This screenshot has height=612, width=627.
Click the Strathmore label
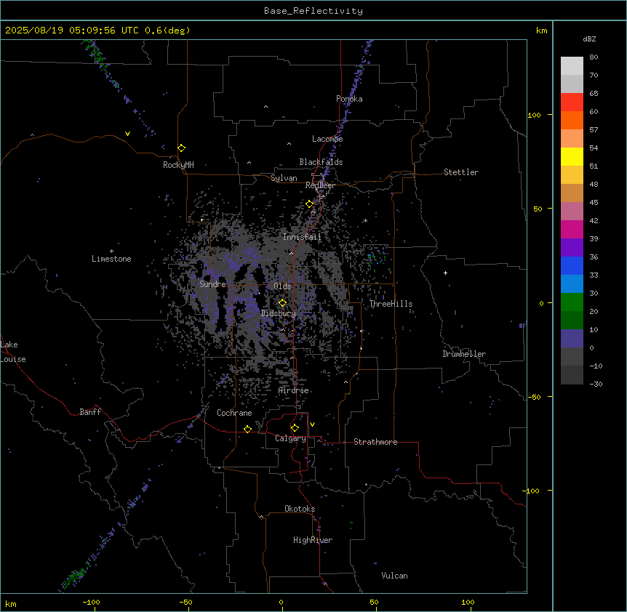375,442
